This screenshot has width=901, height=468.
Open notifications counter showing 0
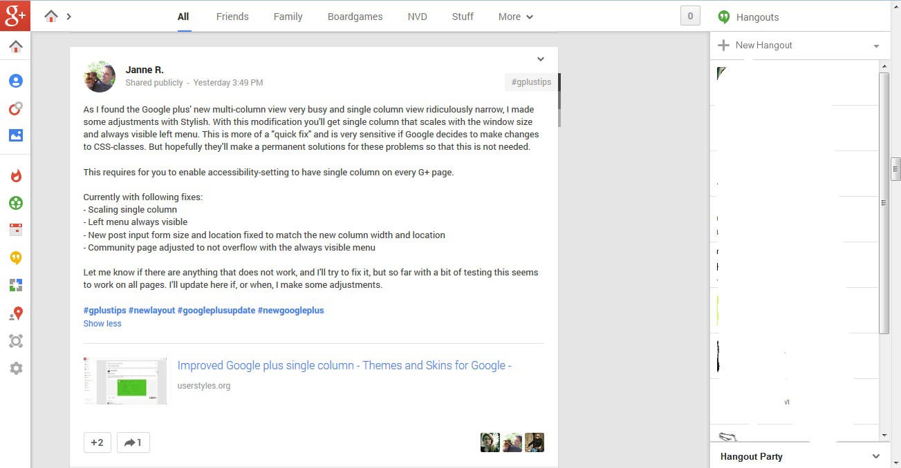(x=690, y=16)
